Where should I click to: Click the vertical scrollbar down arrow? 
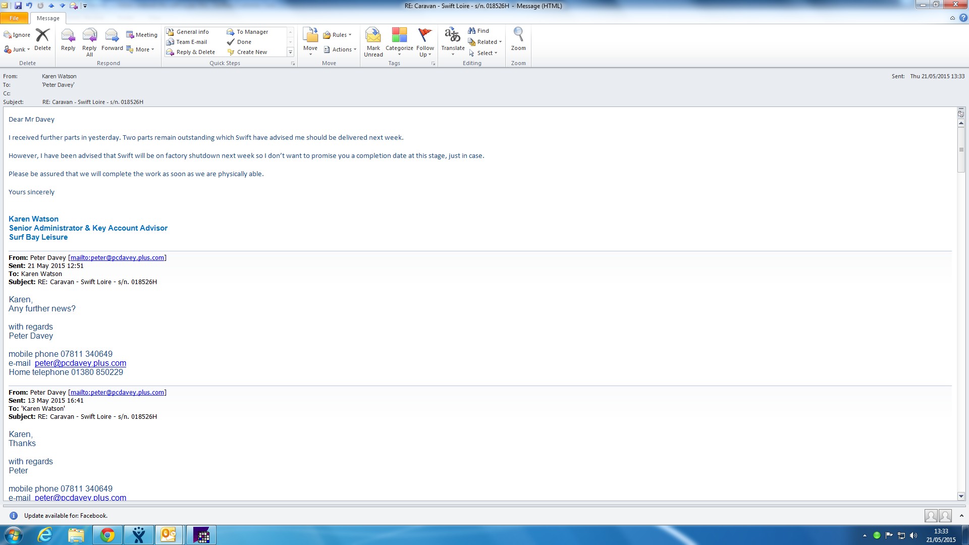(961, 496)
